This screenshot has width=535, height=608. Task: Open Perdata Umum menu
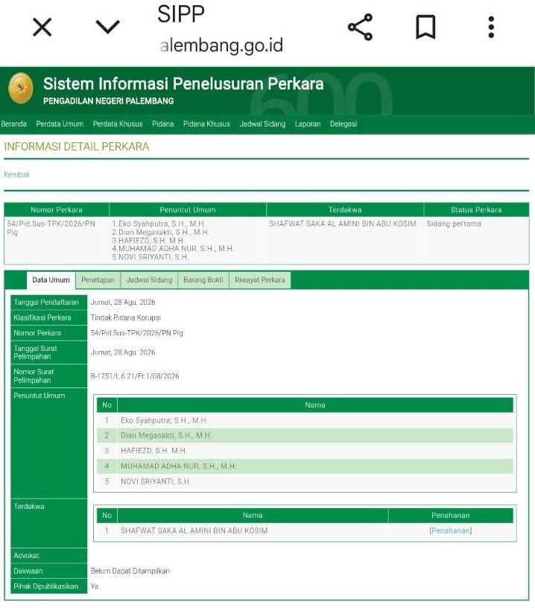[x=60, y=124]
